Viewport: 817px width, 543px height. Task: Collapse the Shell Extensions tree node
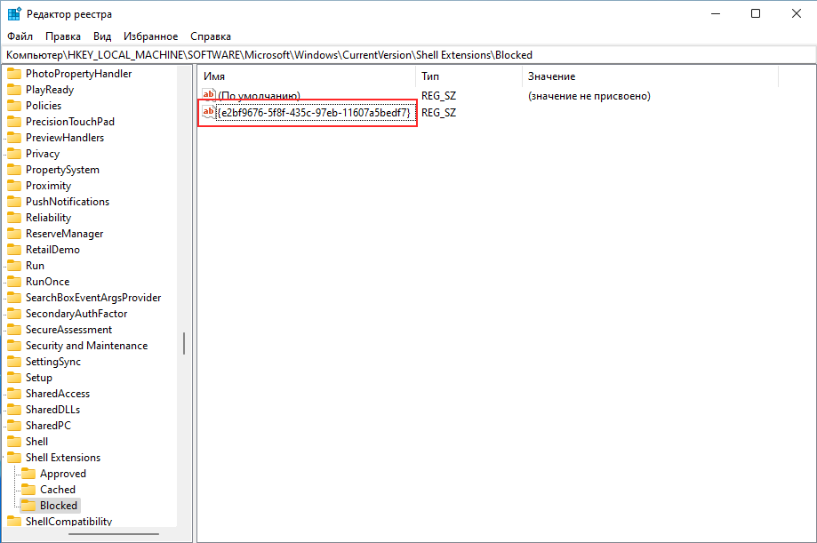(x=4, y=458)
